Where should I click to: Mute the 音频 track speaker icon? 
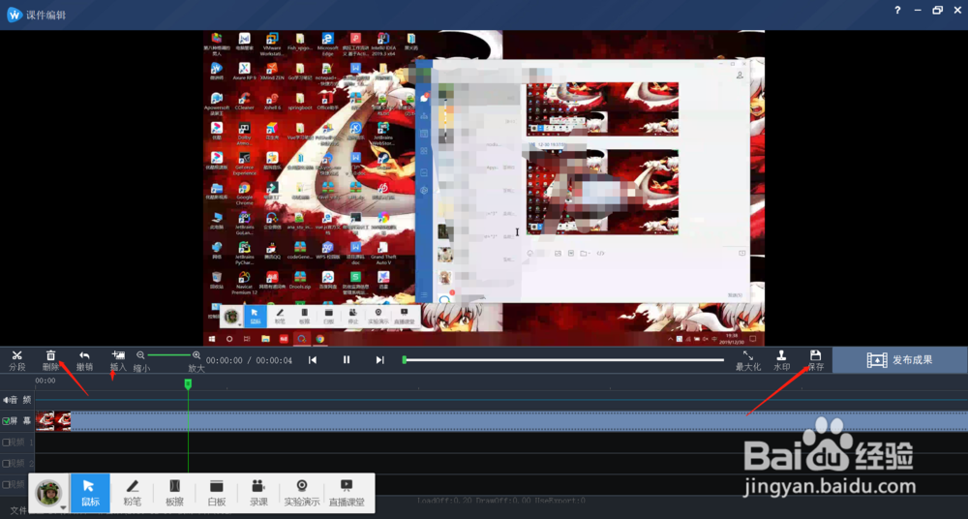6,400
